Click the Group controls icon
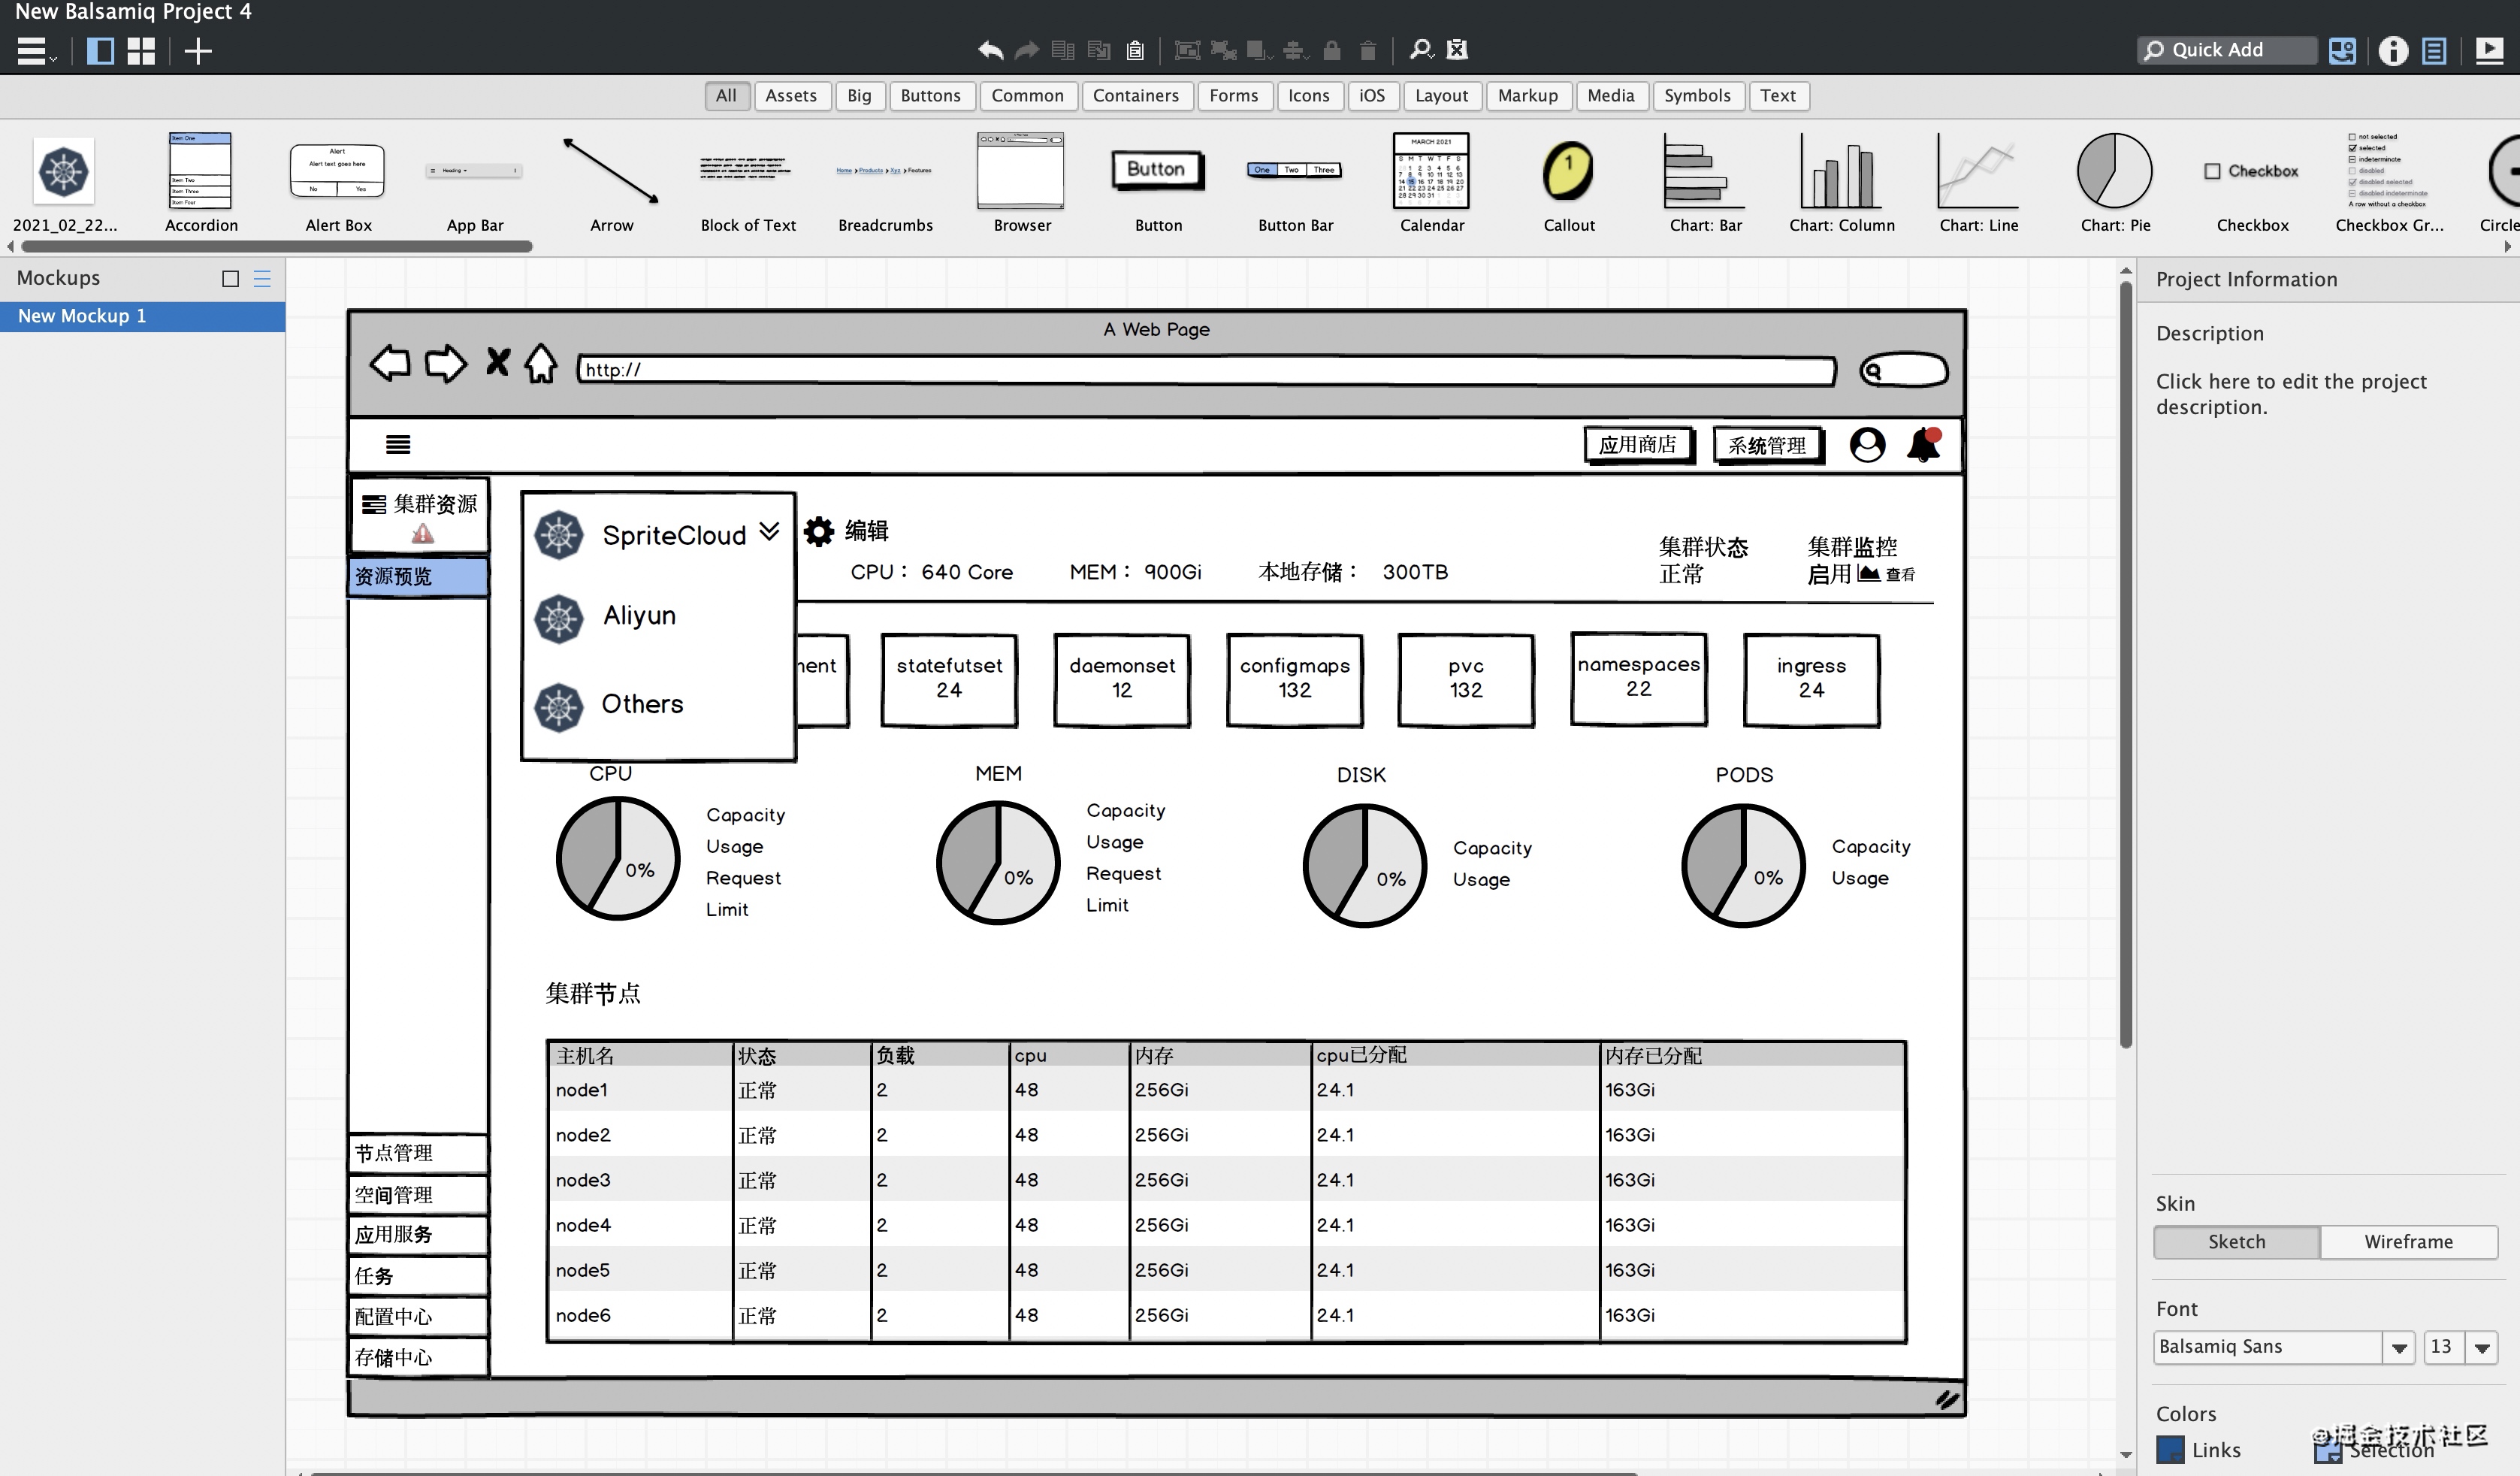Viewport: 2520px width, 1476px height. (x=1187, y=50)
